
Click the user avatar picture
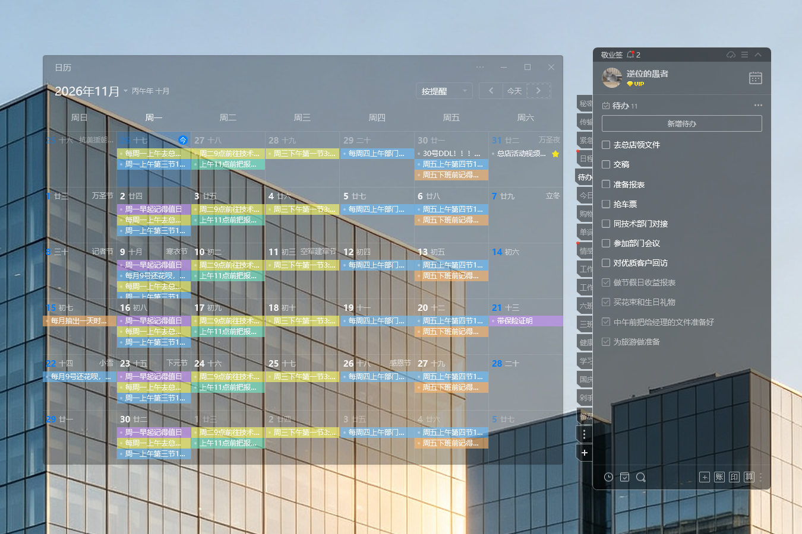(x=612, y=78)
